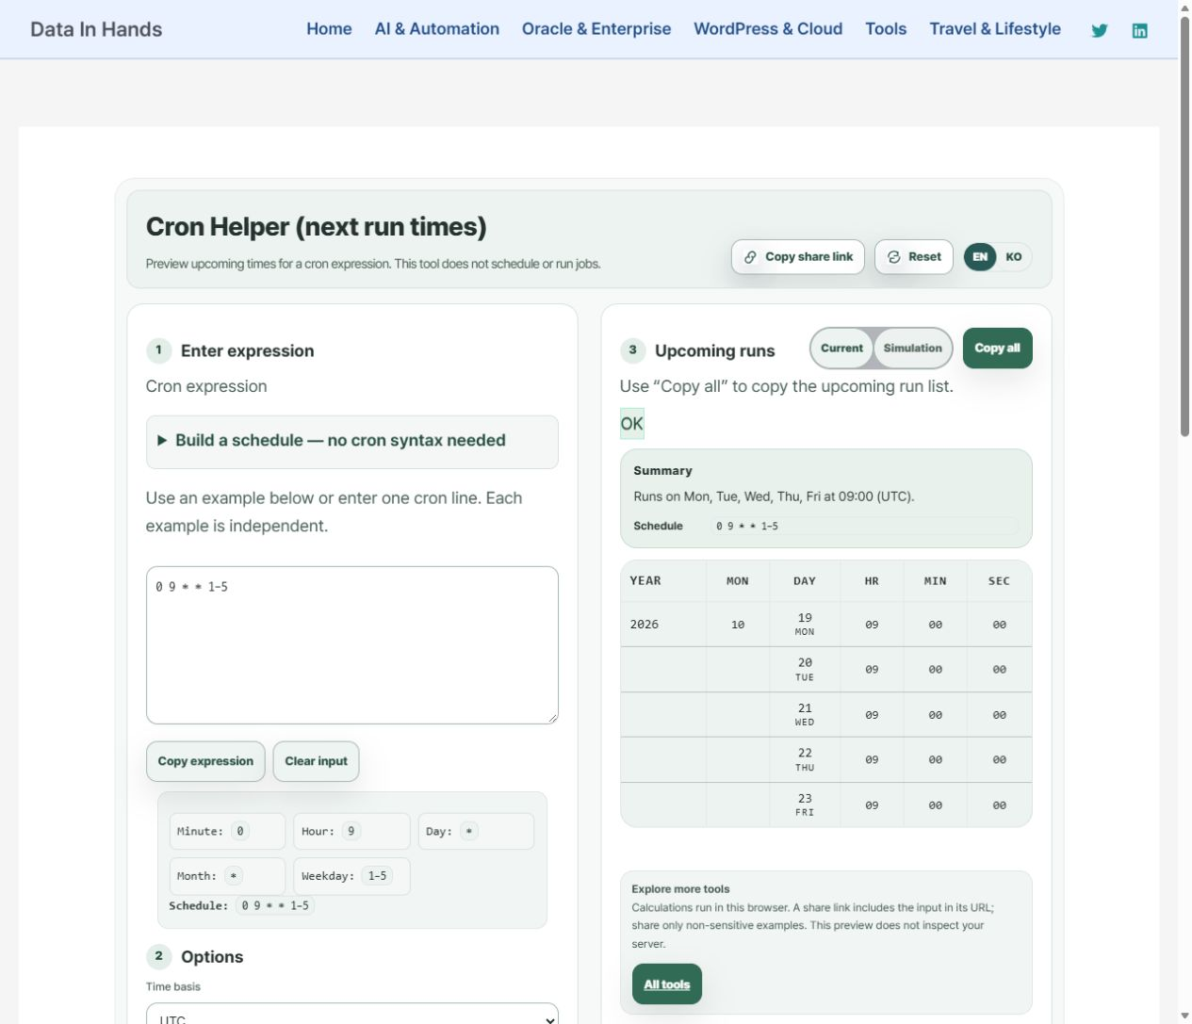Open the Tools menu
The width and height of the screenshot is (1192, 1024).
pyautogui.click(x=886, y=29)
